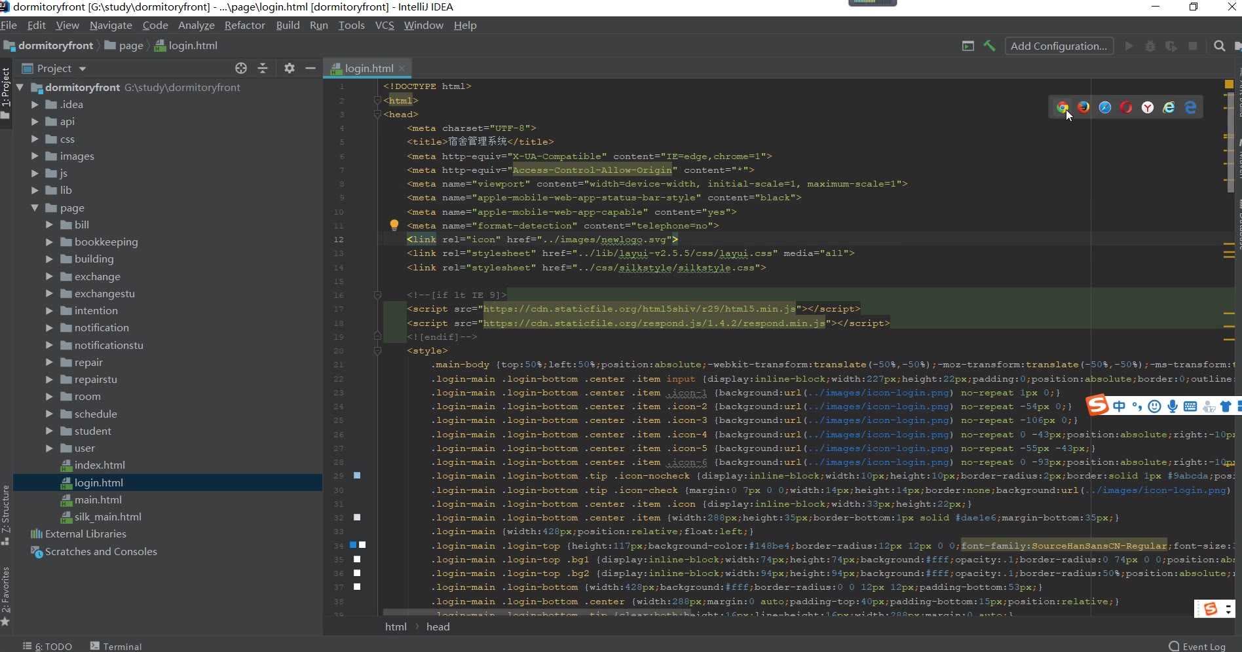Open login.html in Edge browser
This screenshot has width=1242, height=652.
pos(1190,107)
